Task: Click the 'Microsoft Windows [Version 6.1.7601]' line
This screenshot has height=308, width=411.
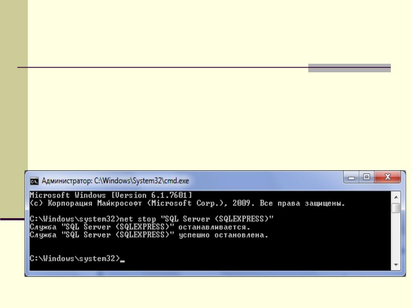Action: point(111,195)
